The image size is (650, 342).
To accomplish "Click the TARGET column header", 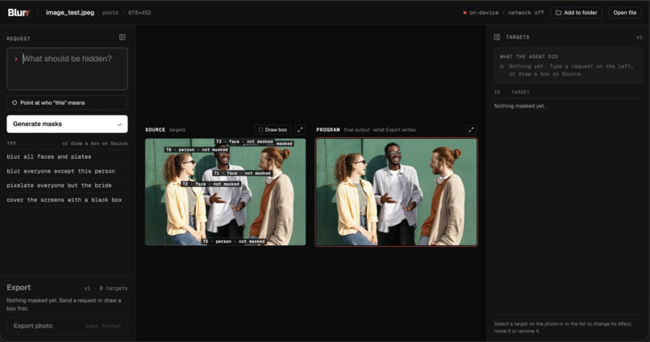I will pyautogui.click(x=520, y=92).
